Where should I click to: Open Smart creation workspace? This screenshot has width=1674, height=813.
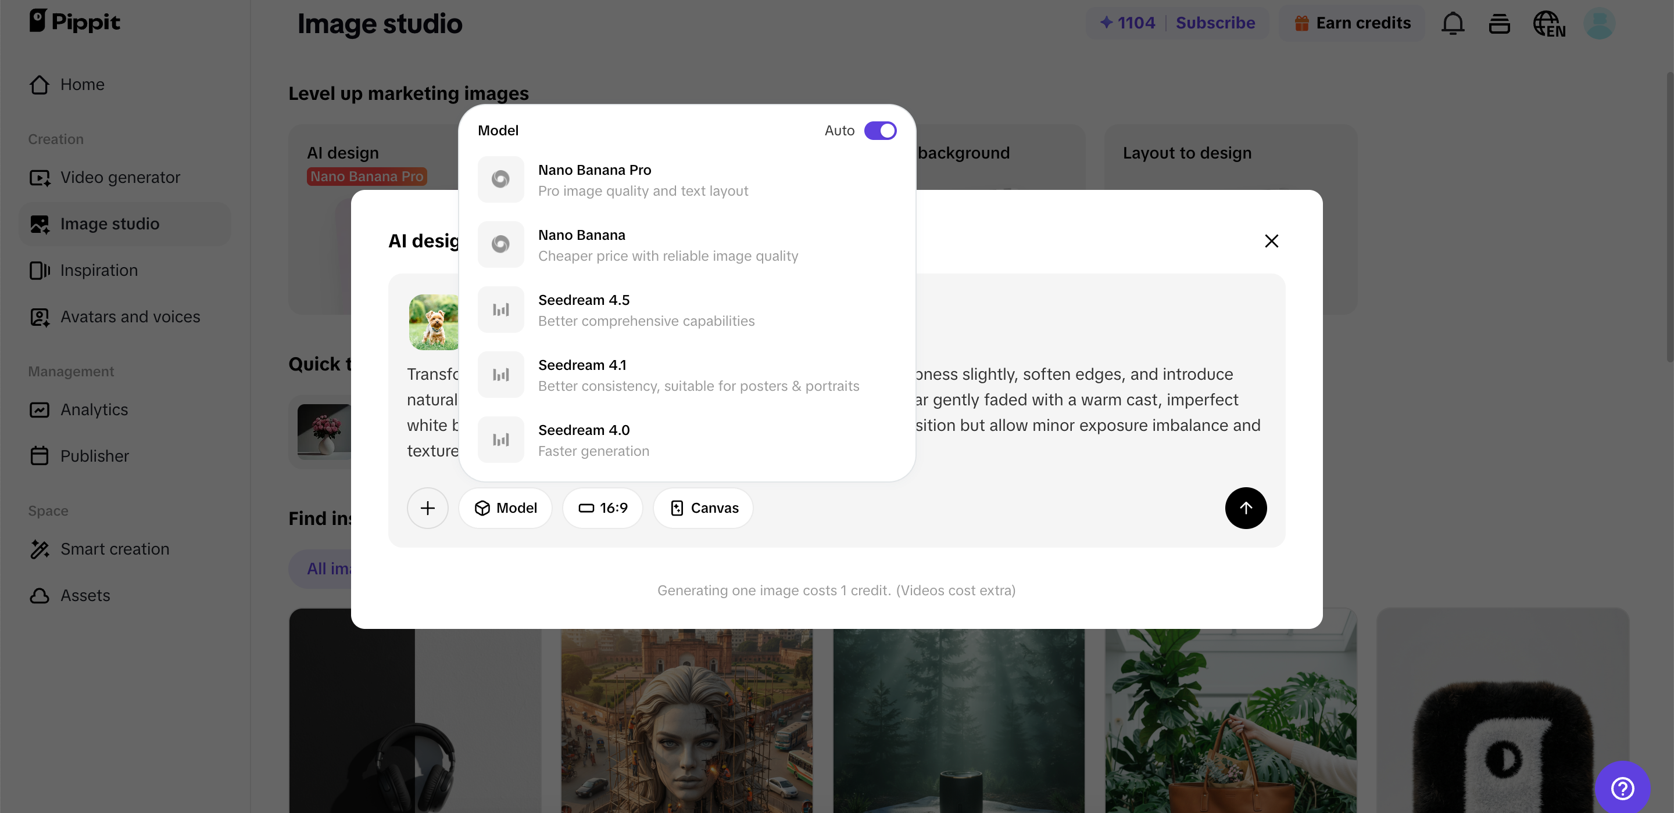(115, 549)
